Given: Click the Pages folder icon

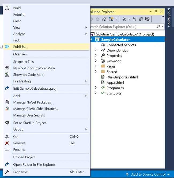Looking at the screenshot, I should click(x=103, y=66).
